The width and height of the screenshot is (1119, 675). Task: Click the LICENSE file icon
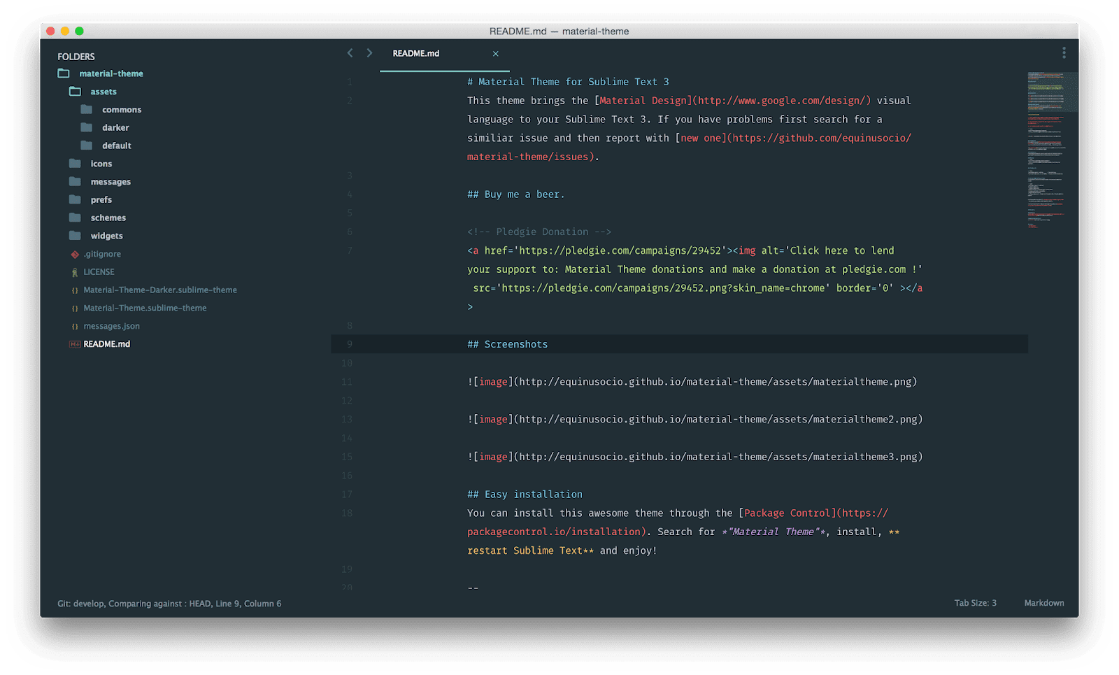[75, 272]
